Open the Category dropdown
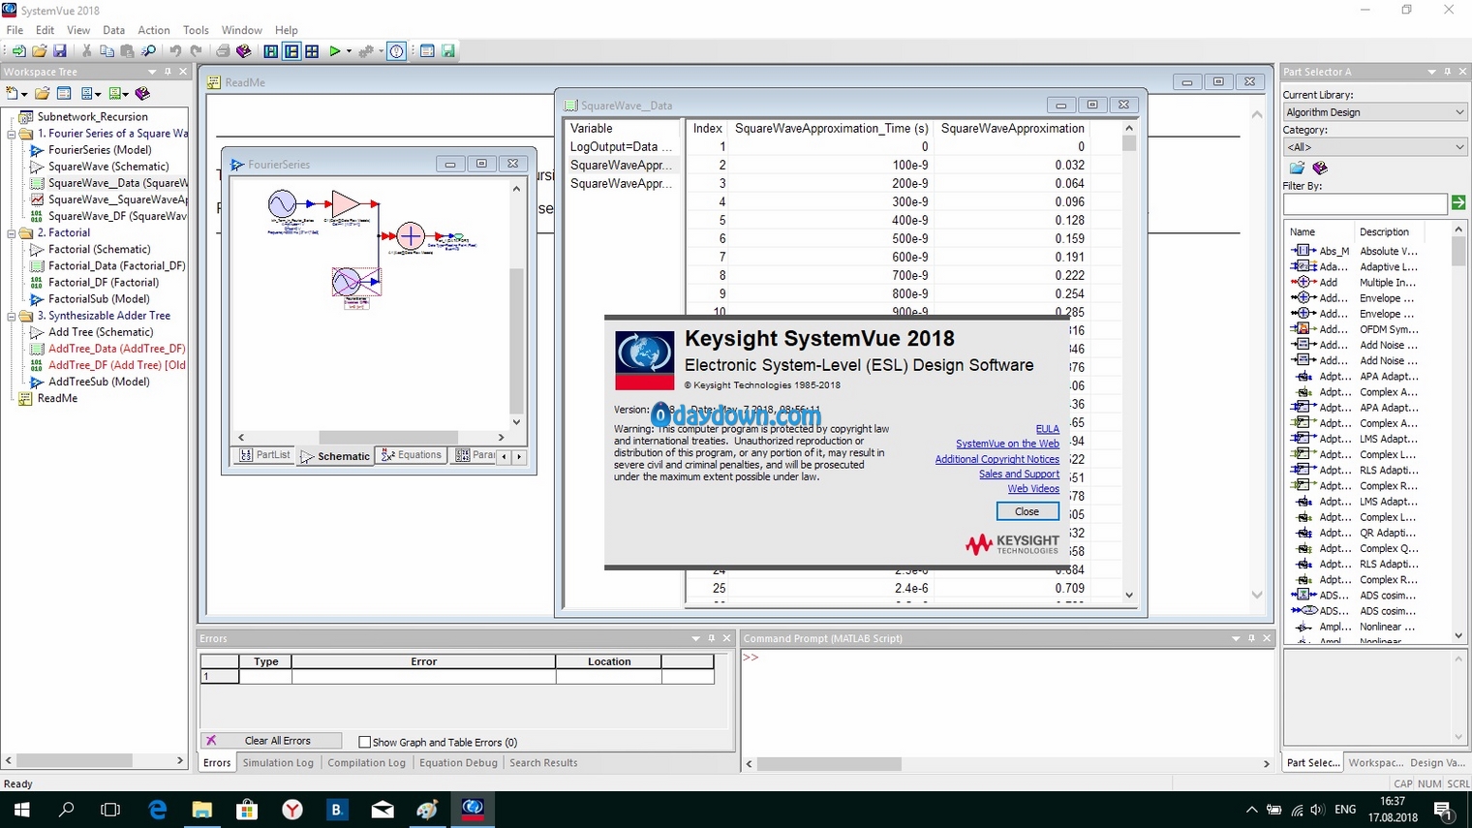The height and width of the screenshot is (828, 1472). coord(1459,147)
